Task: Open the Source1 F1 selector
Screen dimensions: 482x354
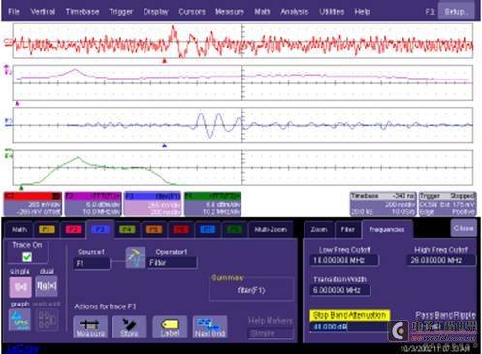Action: point(92,264)
